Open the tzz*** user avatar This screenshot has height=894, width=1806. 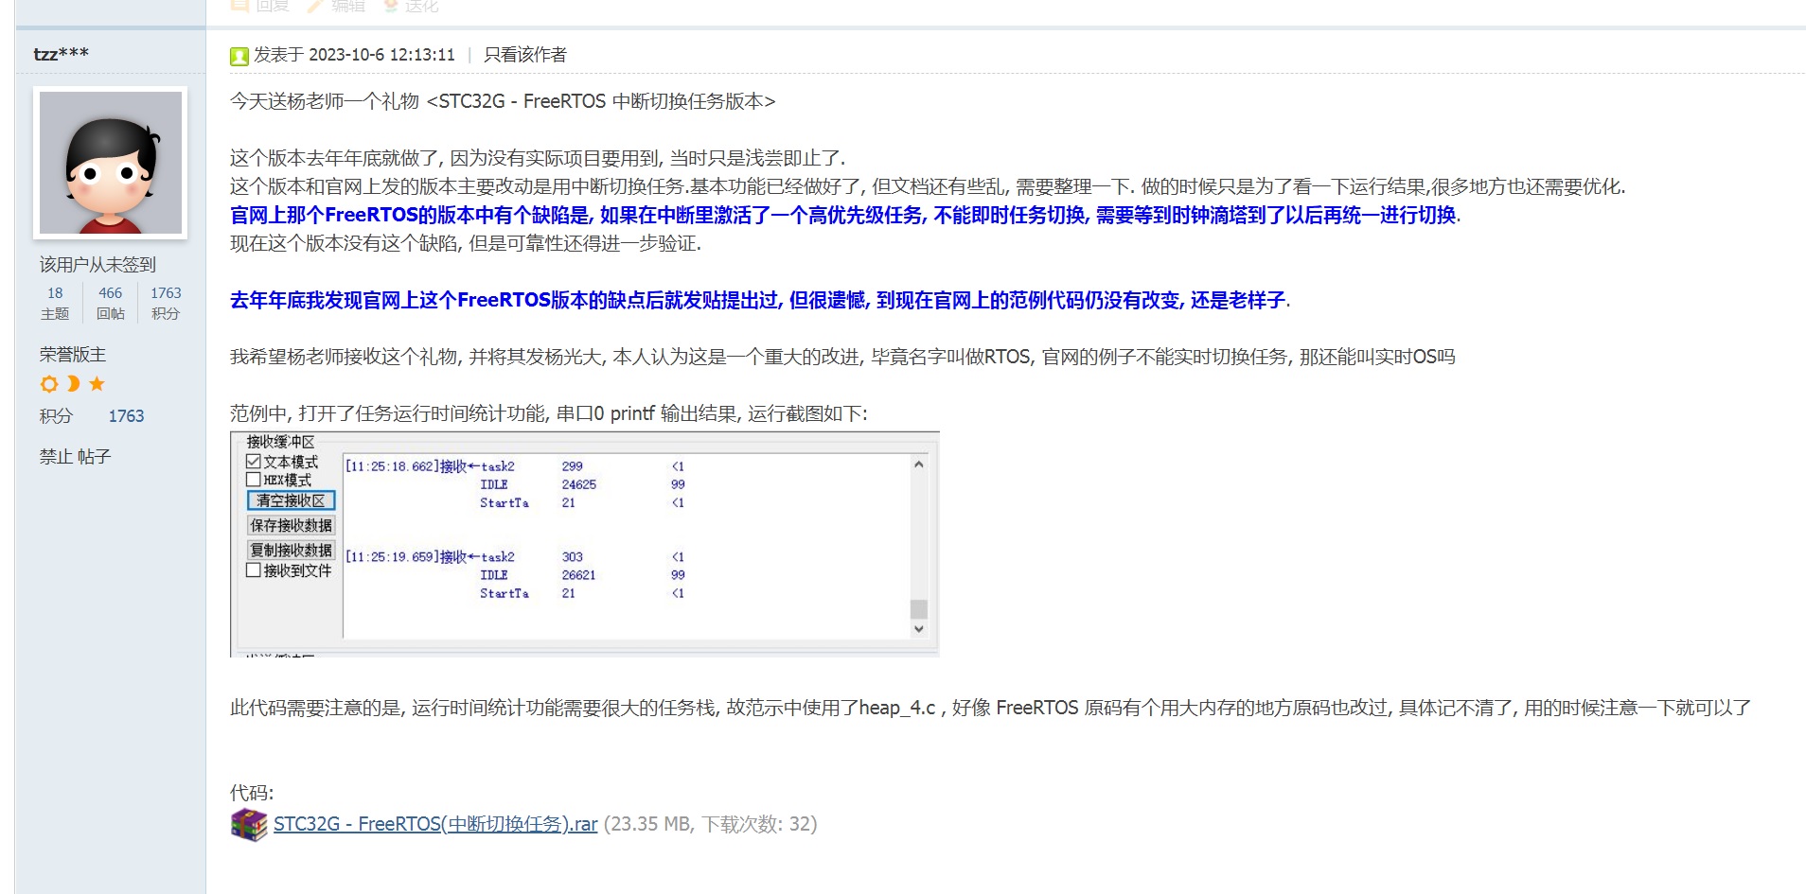111,163
